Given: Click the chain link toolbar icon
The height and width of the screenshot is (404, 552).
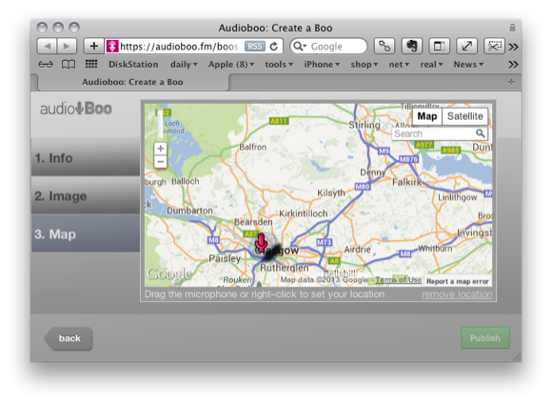Looking at the screenshot, I should 384,46.
